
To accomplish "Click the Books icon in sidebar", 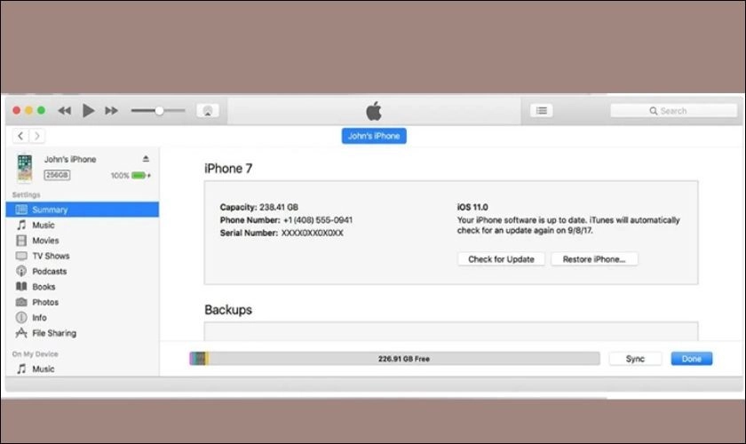I will [x=21, y=287].
